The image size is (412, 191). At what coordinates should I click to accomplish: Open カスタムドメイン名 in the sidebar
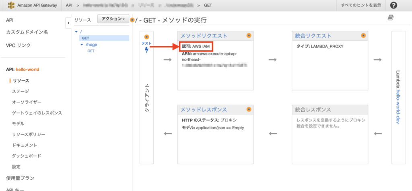(x=27, y=32)
